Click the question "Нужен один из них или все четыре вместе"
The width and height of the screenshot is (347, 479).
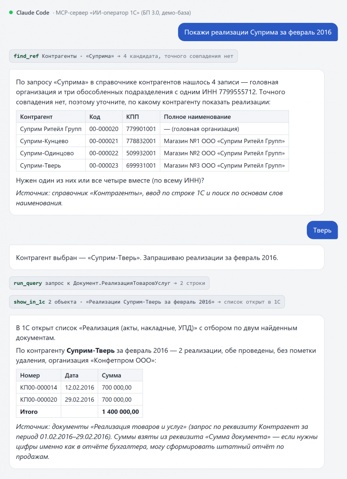[110, 181]
